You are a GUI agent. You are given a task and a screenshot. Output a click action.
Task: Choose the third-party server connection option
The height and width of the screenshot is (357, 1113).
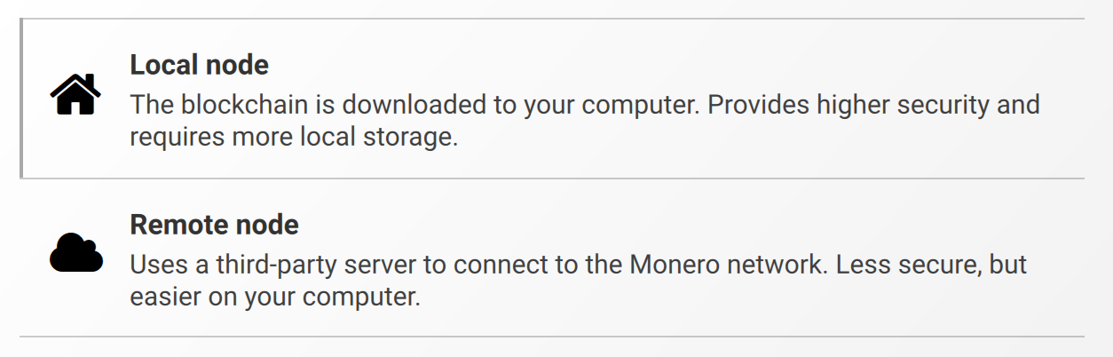[552, 258]
